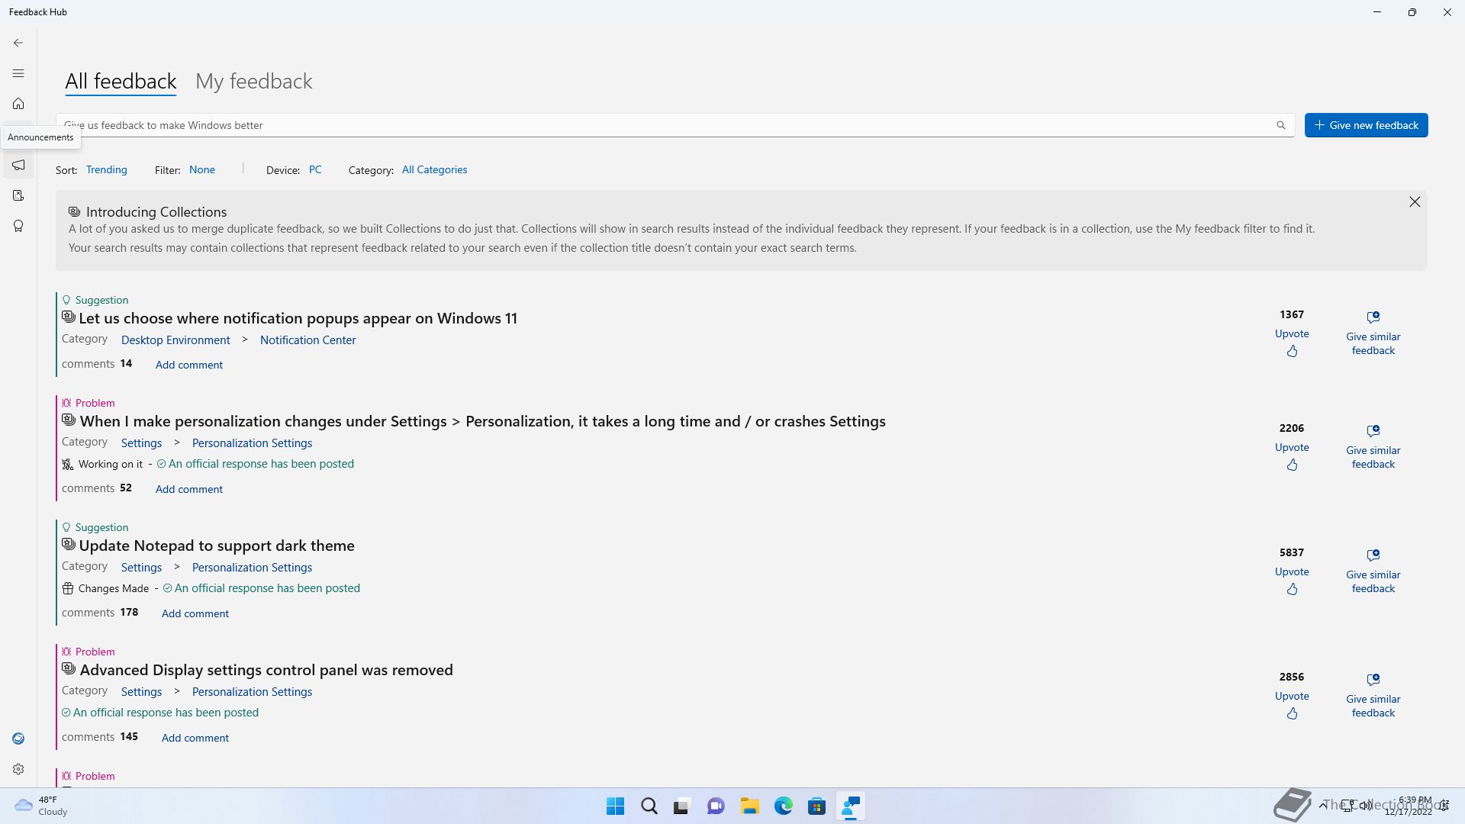Click Give new feedback button

click(1366, 125)
